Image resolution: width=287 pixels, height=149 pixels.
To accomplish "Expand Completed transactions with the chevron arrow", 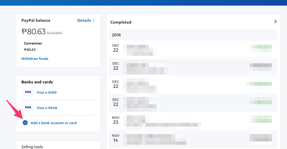I will [x=275, y=22].
